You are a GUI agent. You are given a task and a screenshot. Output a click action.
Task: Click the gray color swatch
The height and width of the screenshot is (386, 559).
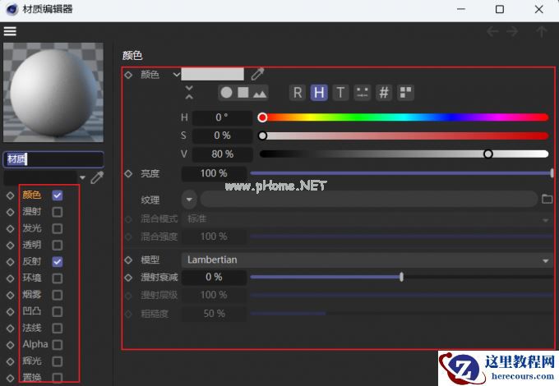point(212,74)
